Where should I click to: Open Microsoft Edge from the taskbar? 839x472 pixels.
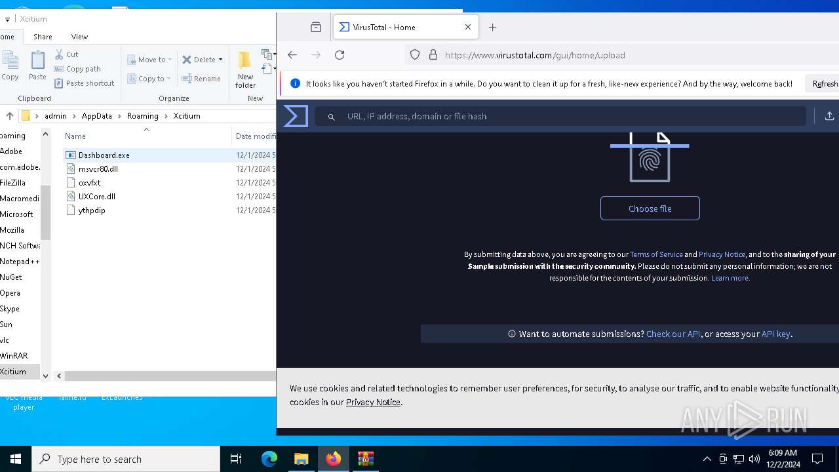click(269, 459)
